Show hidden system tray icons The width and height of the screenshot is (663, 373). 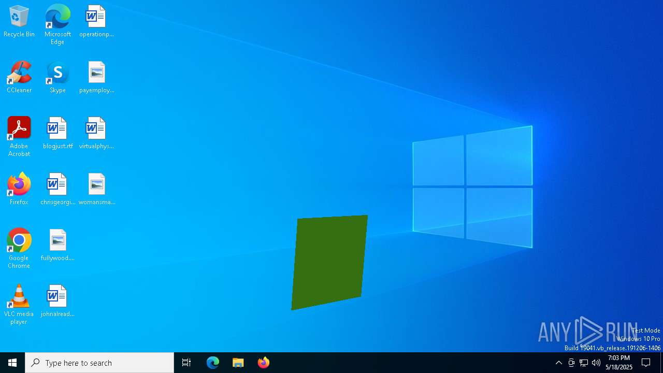(559, 363)
